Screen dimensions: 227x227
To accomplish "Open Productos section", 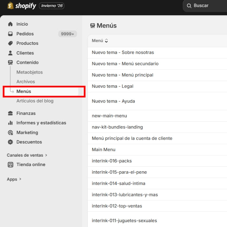I will tap(27, 43).
